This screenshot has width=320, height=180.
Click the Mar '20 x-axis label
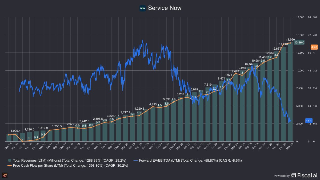[x=125, y=146]
